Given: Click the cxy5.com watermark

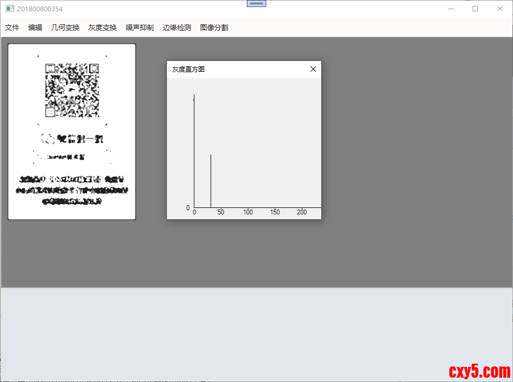Looking at the screenshot, I should tap(480, 371).
